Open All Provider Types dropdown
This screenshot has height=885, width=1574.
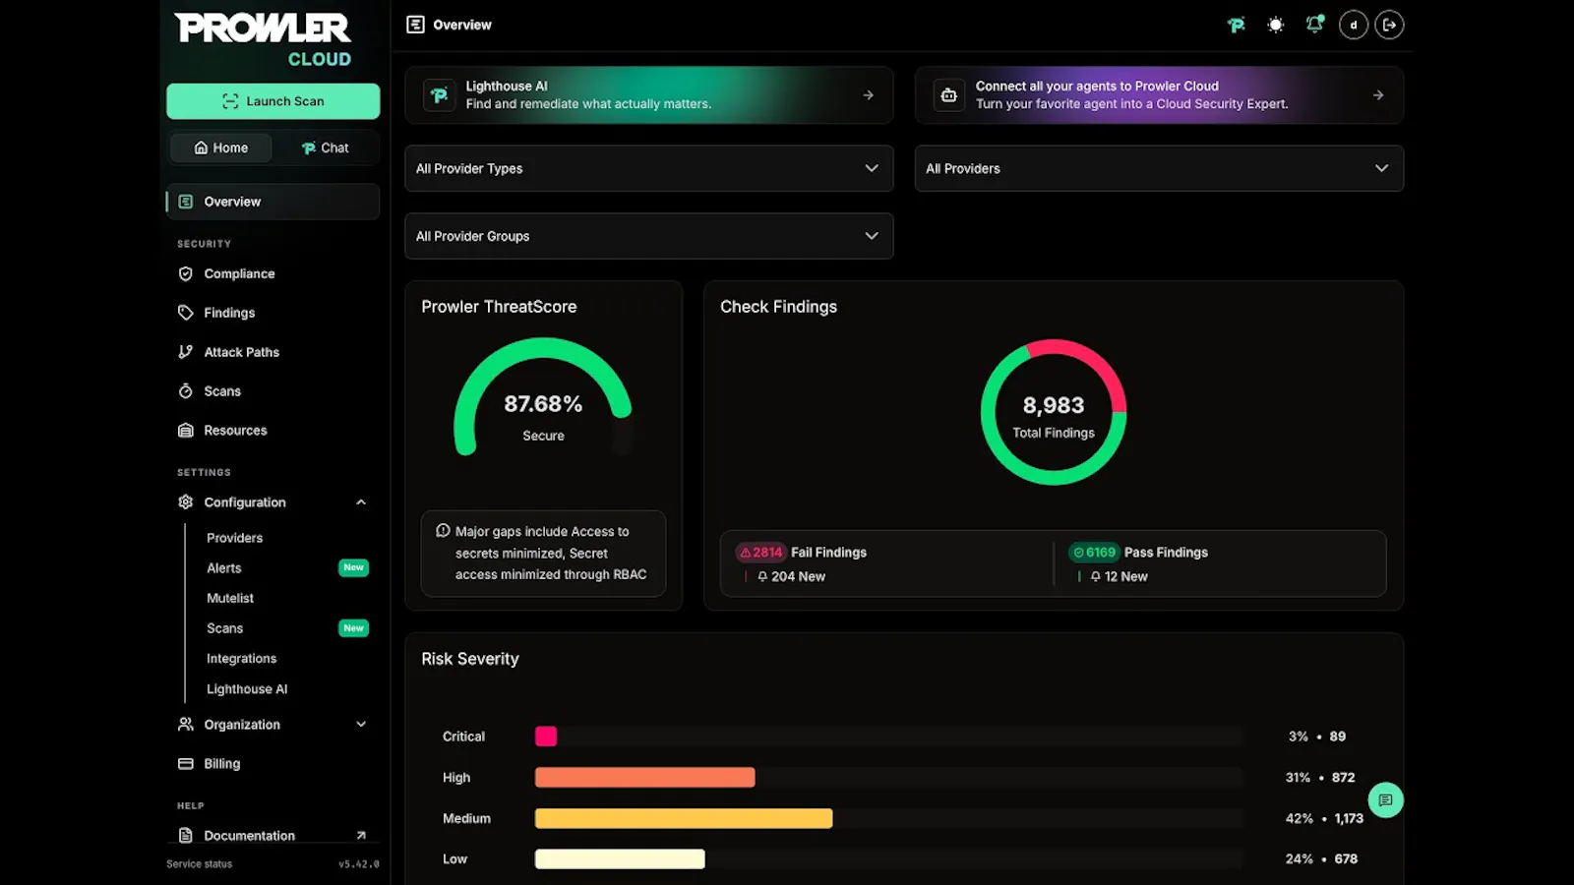[649, 168]
